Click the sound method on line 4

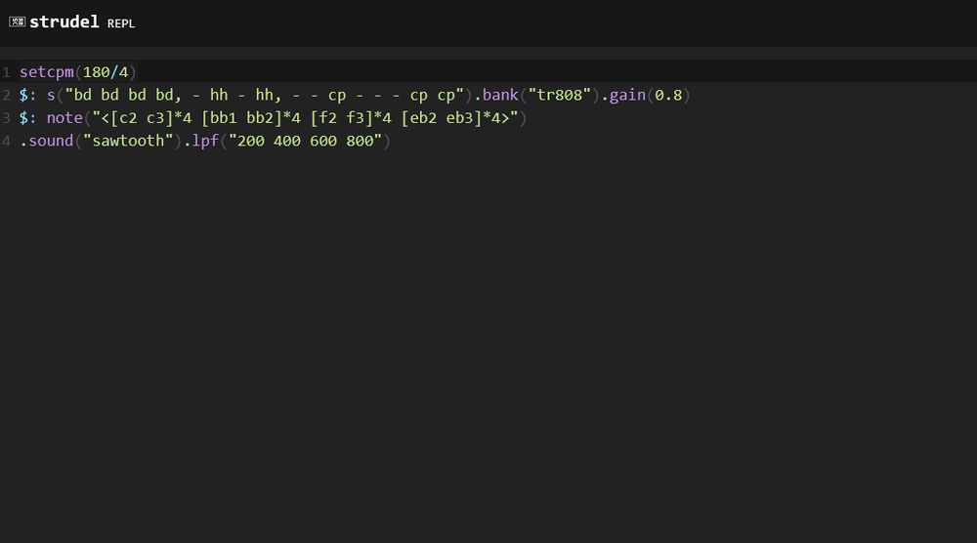pos(51,141)
